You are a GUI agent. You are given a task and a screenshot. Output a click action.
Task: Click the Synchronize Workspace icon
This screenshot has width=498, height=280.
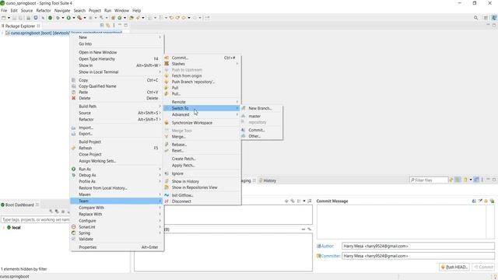167,123
